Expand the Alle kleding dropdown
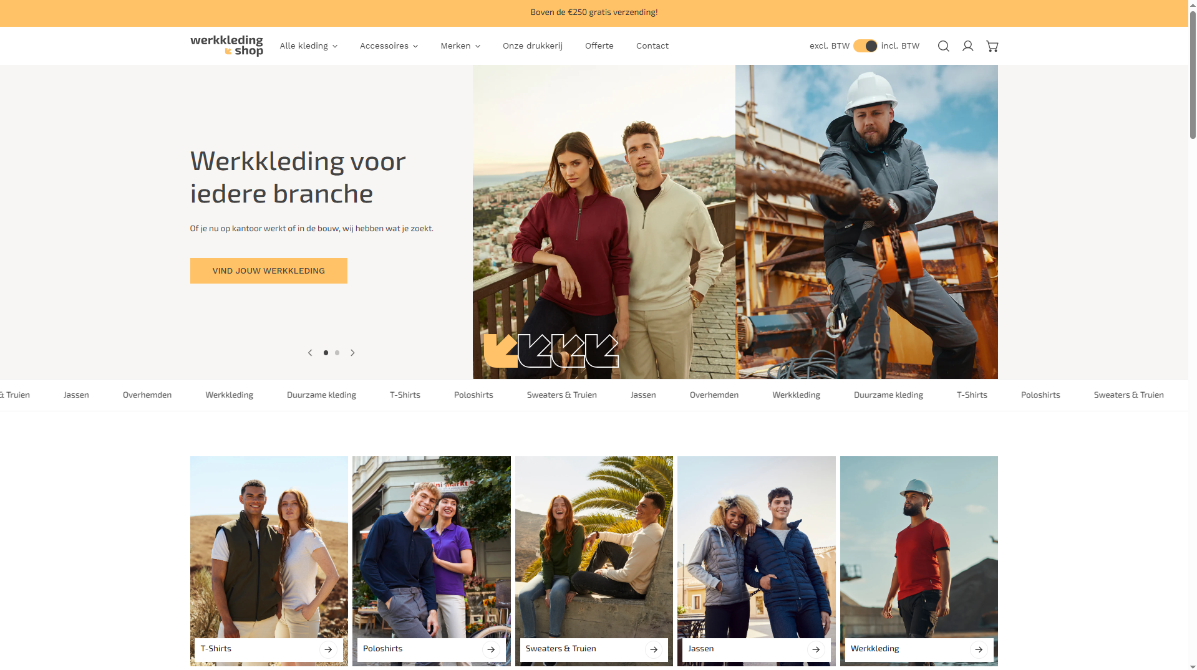 (308, 46)
